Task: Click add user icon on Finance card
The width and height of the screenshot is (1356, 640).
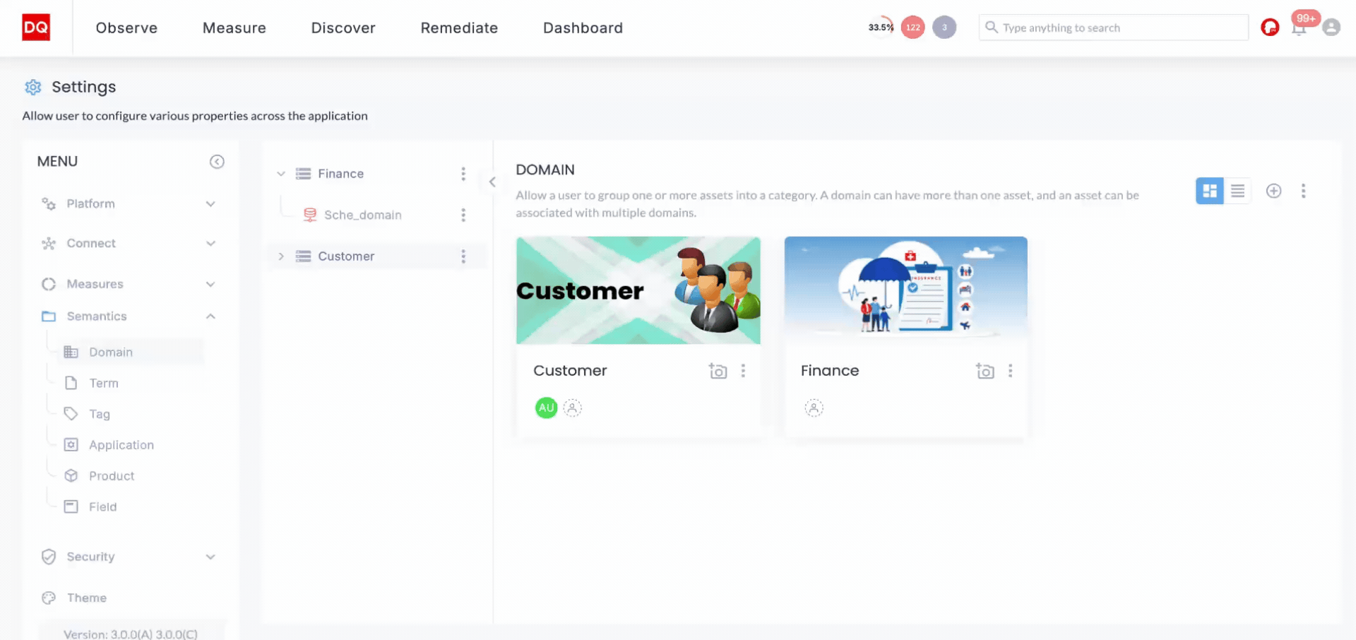Action: (814, 408)
